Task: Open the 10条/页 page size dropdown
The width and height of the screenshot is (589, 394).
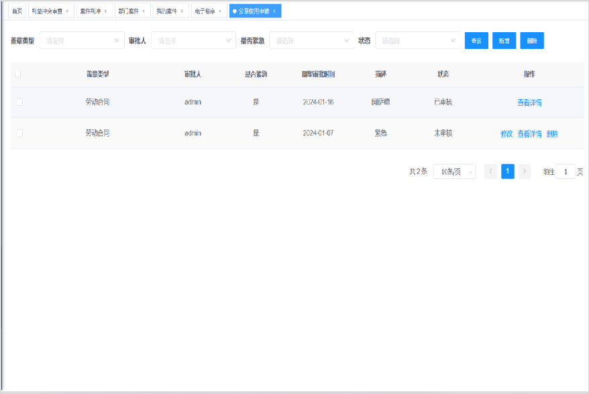Action: click(x=455, y=172)
